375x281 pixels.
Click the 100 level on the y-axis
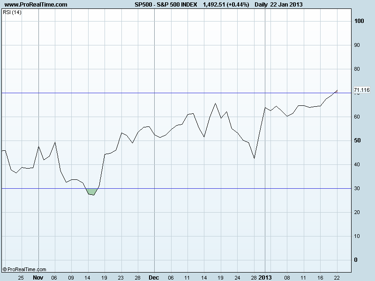click(x=359, y=21)
